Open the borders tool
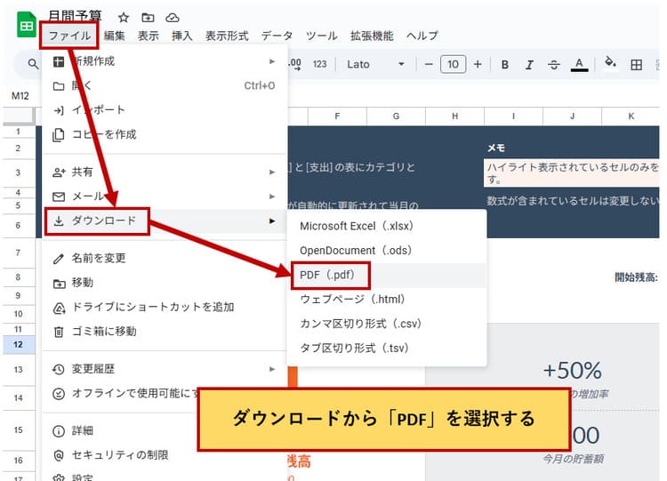This screenshot has height=481, width=667. click(637, 65)
